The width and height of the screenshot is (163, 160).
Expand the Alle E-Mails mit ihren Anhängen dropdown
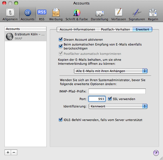(x=111, y=71)
